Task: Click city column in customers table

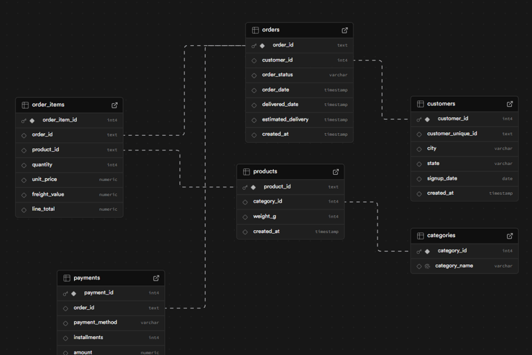Action: [x=465, y=148]
